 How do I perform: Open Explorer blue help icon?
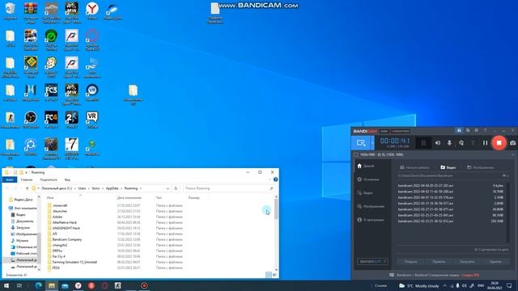click(x=275, y=179)
